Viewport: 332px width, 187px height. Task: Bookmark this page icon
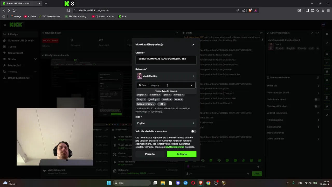tap(68, 10)
